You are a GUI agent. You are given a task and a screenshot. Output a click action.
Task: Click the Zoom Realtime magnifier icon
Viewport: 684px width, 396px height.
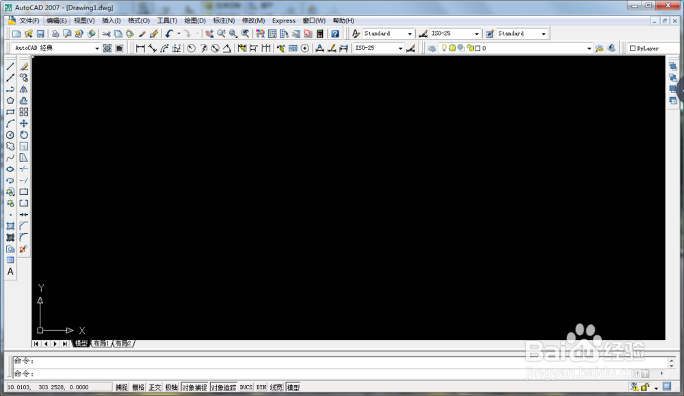click(222, 34)
